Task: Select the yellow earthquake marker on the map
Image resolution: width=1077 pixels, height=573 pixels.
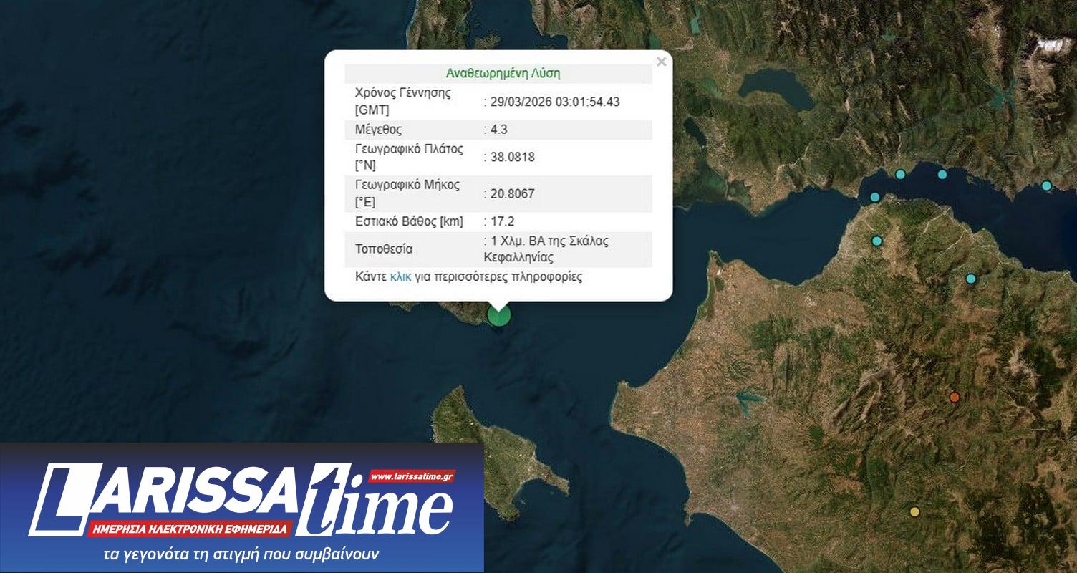Action: click(914, 511)
